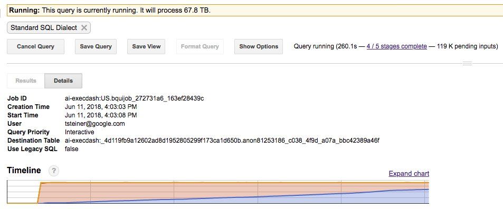Select the Job ID value text
Screen dimensions: 503x209
(x=135, y=98)
